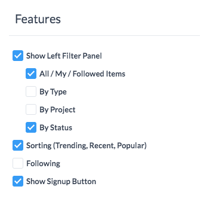Click the blue checkmark beside By Status

click(31, 127)
